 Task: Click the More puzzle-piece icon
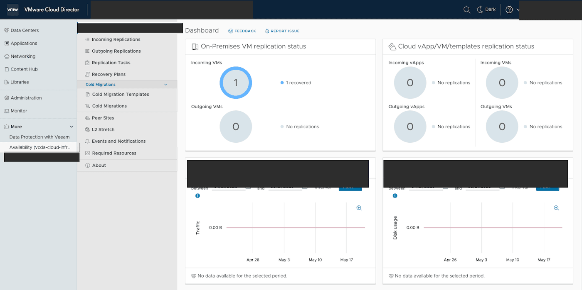click(7, 127)
